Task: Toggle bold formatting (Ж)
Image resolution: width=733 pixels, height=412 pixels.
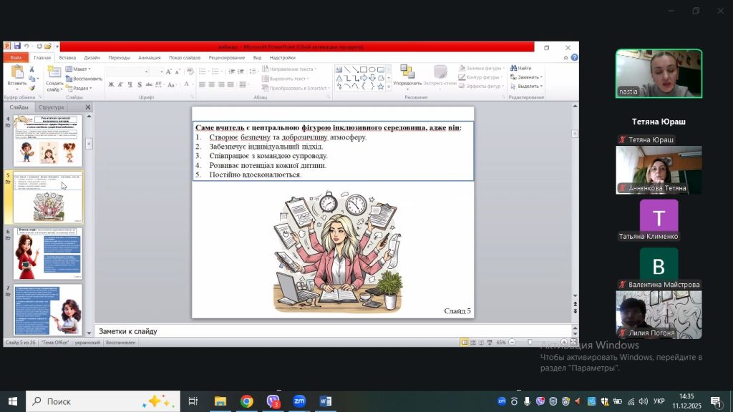Action: tap(111, 85)
